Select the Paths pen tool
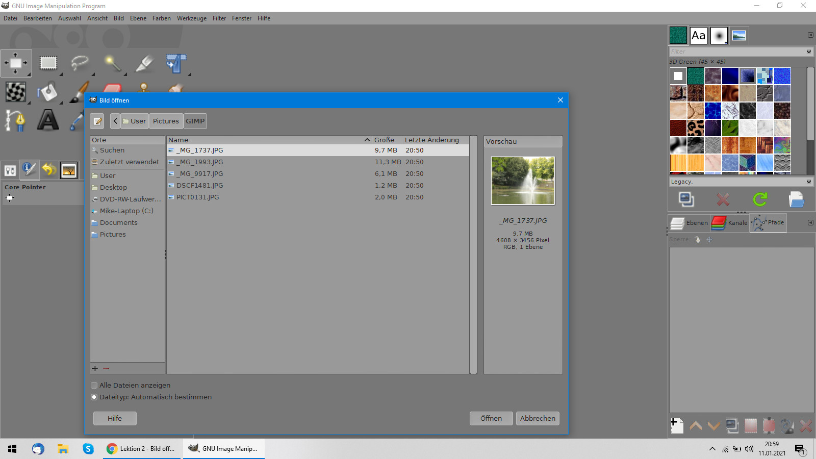Image resolution: width=816 pixels, height=459 pixels. pyautogui.click(x=16, y=121)
